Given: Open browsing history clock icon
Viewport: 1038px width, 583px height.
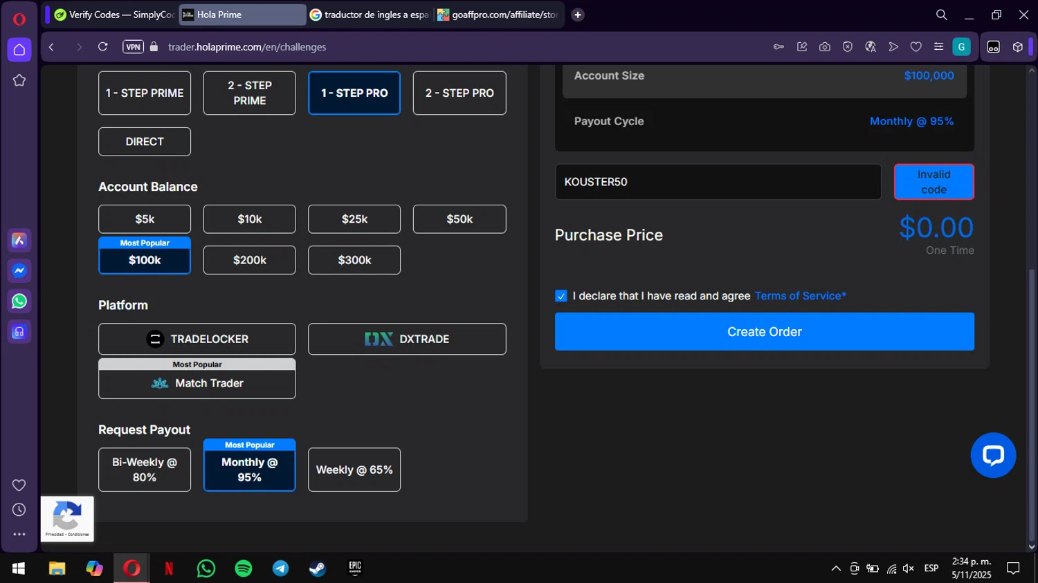Looking at the screenshot, I should (x=19, y=510).
